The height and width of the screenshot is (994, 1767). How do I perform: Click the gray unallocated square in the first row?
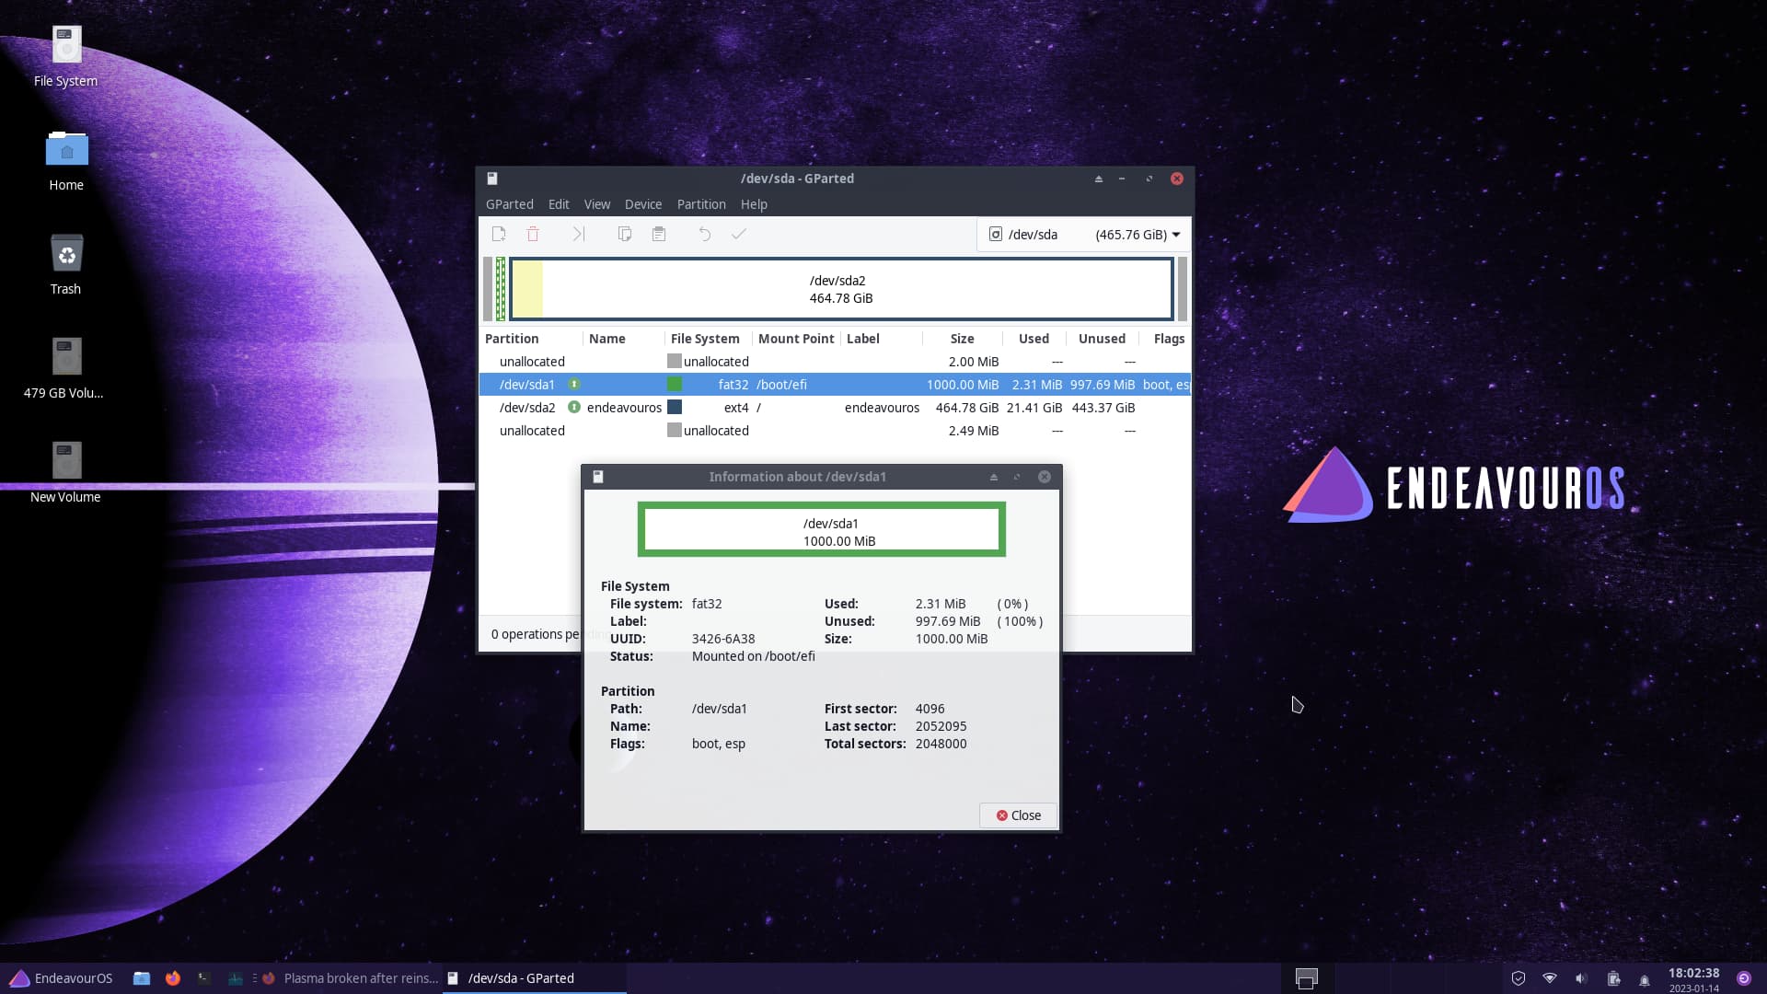click(675, 361)
